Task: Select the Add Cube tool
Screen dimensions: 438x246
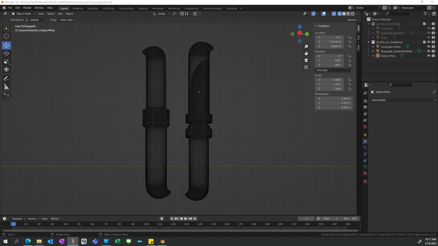Action: click(6, 96)
